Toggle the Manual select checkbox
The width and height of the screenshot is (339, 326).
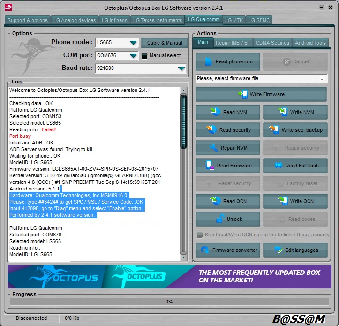click(x=144, y=56)
